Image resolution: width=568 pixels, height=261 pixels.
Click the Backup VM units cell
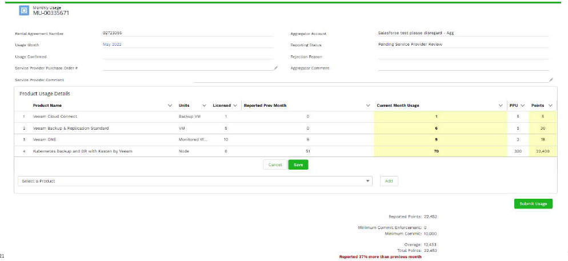pyautogui.click(x=189, y=117)
